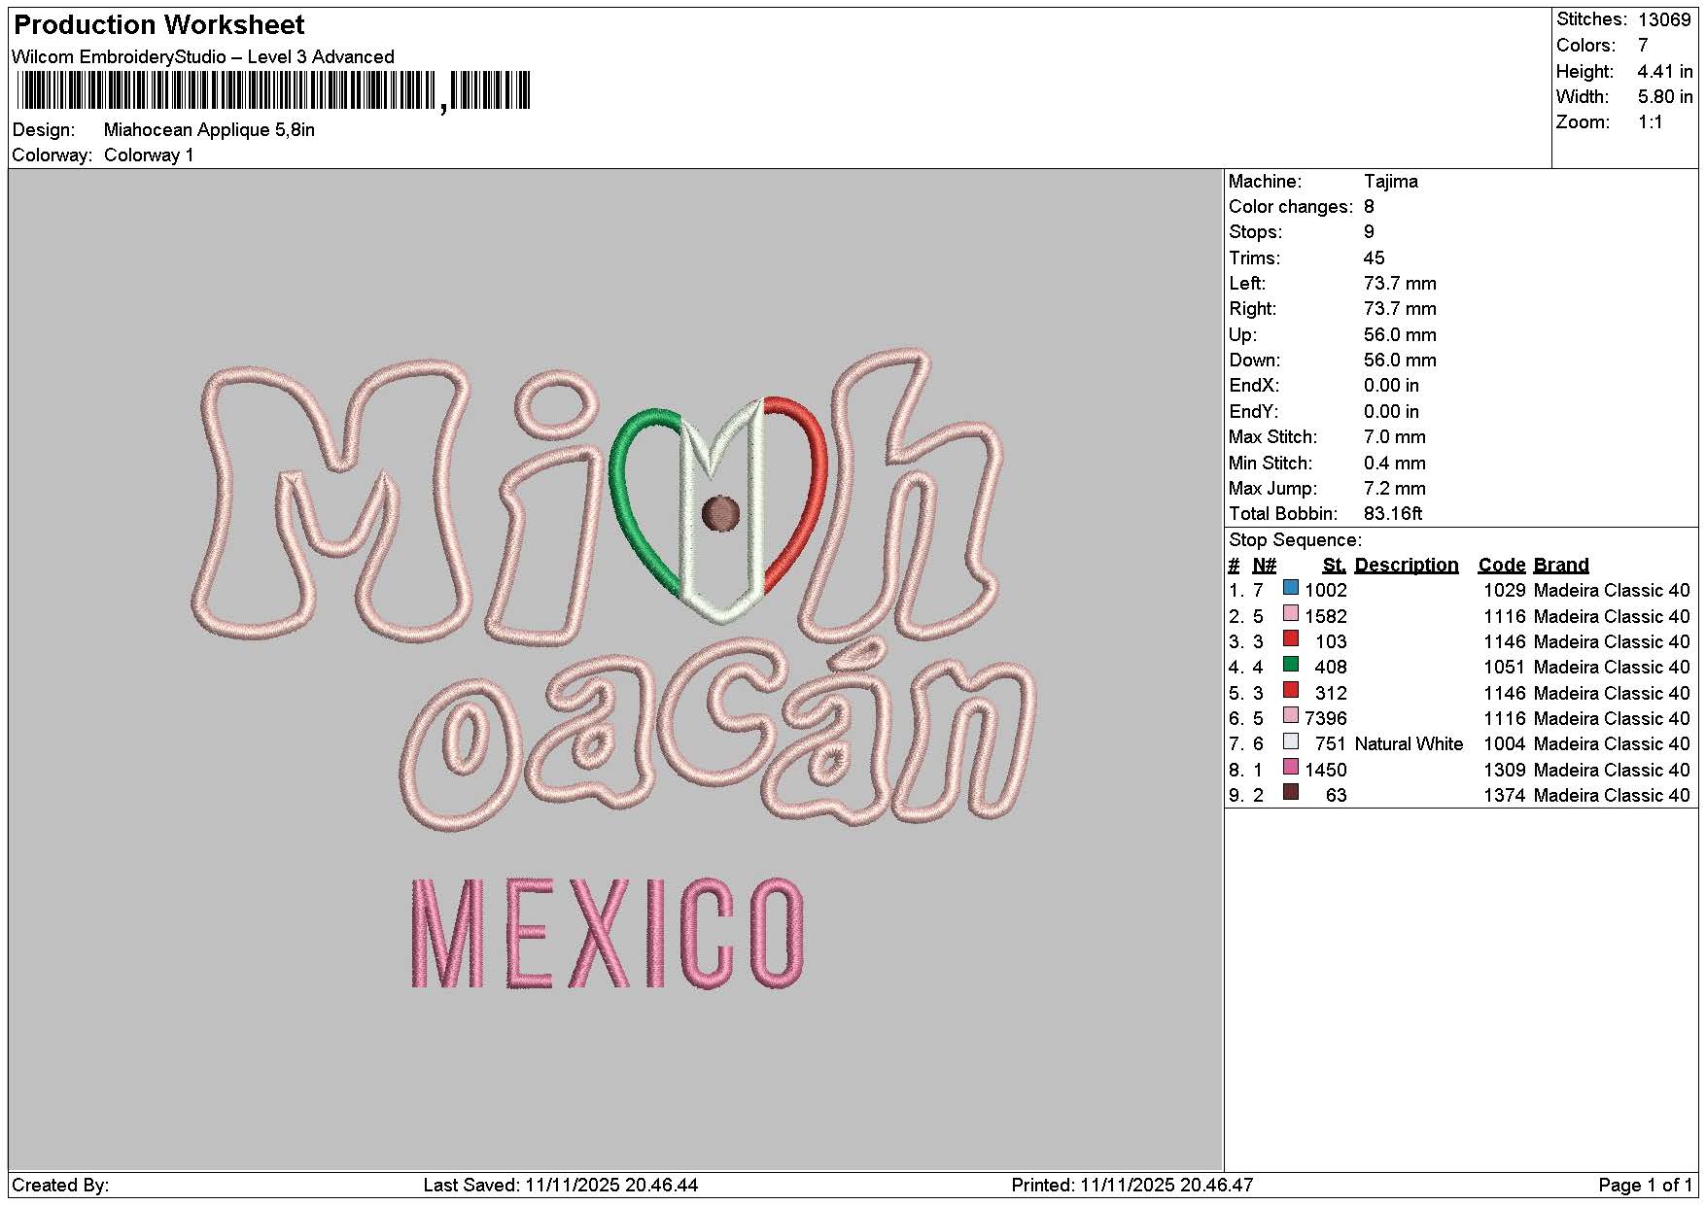Click the barcode in the header

point(273,91)
